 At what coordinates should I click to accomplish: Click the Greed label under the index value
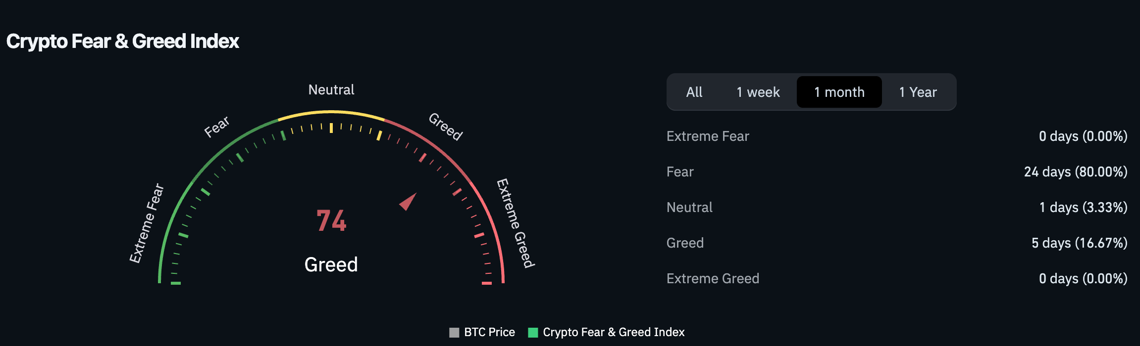click(331, 265)
